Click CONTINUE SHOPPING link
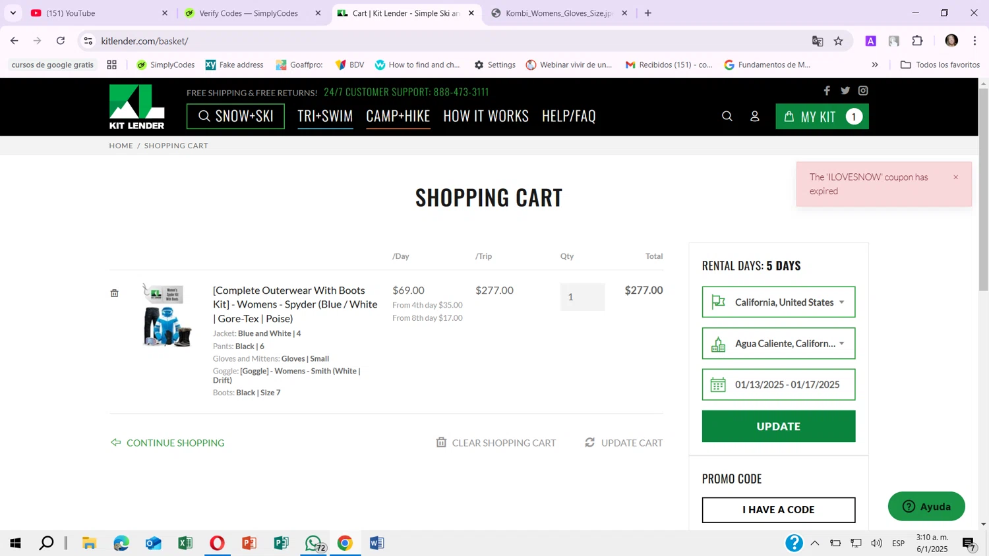Image resolution: width=989 pixels, height=556 pixels. click(167, 443)
